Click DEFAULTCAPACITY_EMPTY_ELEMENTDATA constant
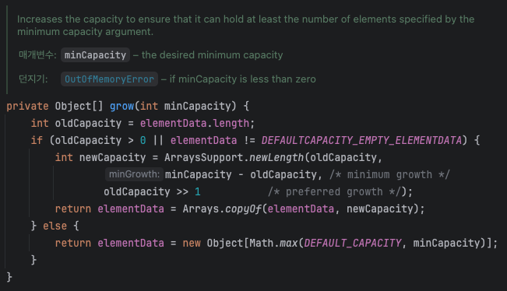 tap(361, 140)
